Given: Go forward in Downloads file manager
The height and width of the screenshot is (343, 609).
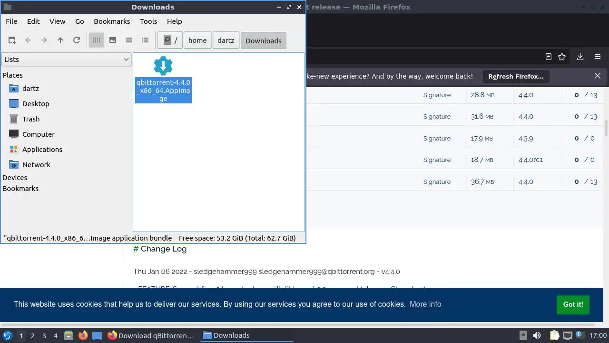Looking at the screenshot, I should (44, 40).
